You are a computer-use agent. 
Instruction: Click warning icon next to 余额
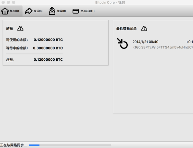[20, 29]
